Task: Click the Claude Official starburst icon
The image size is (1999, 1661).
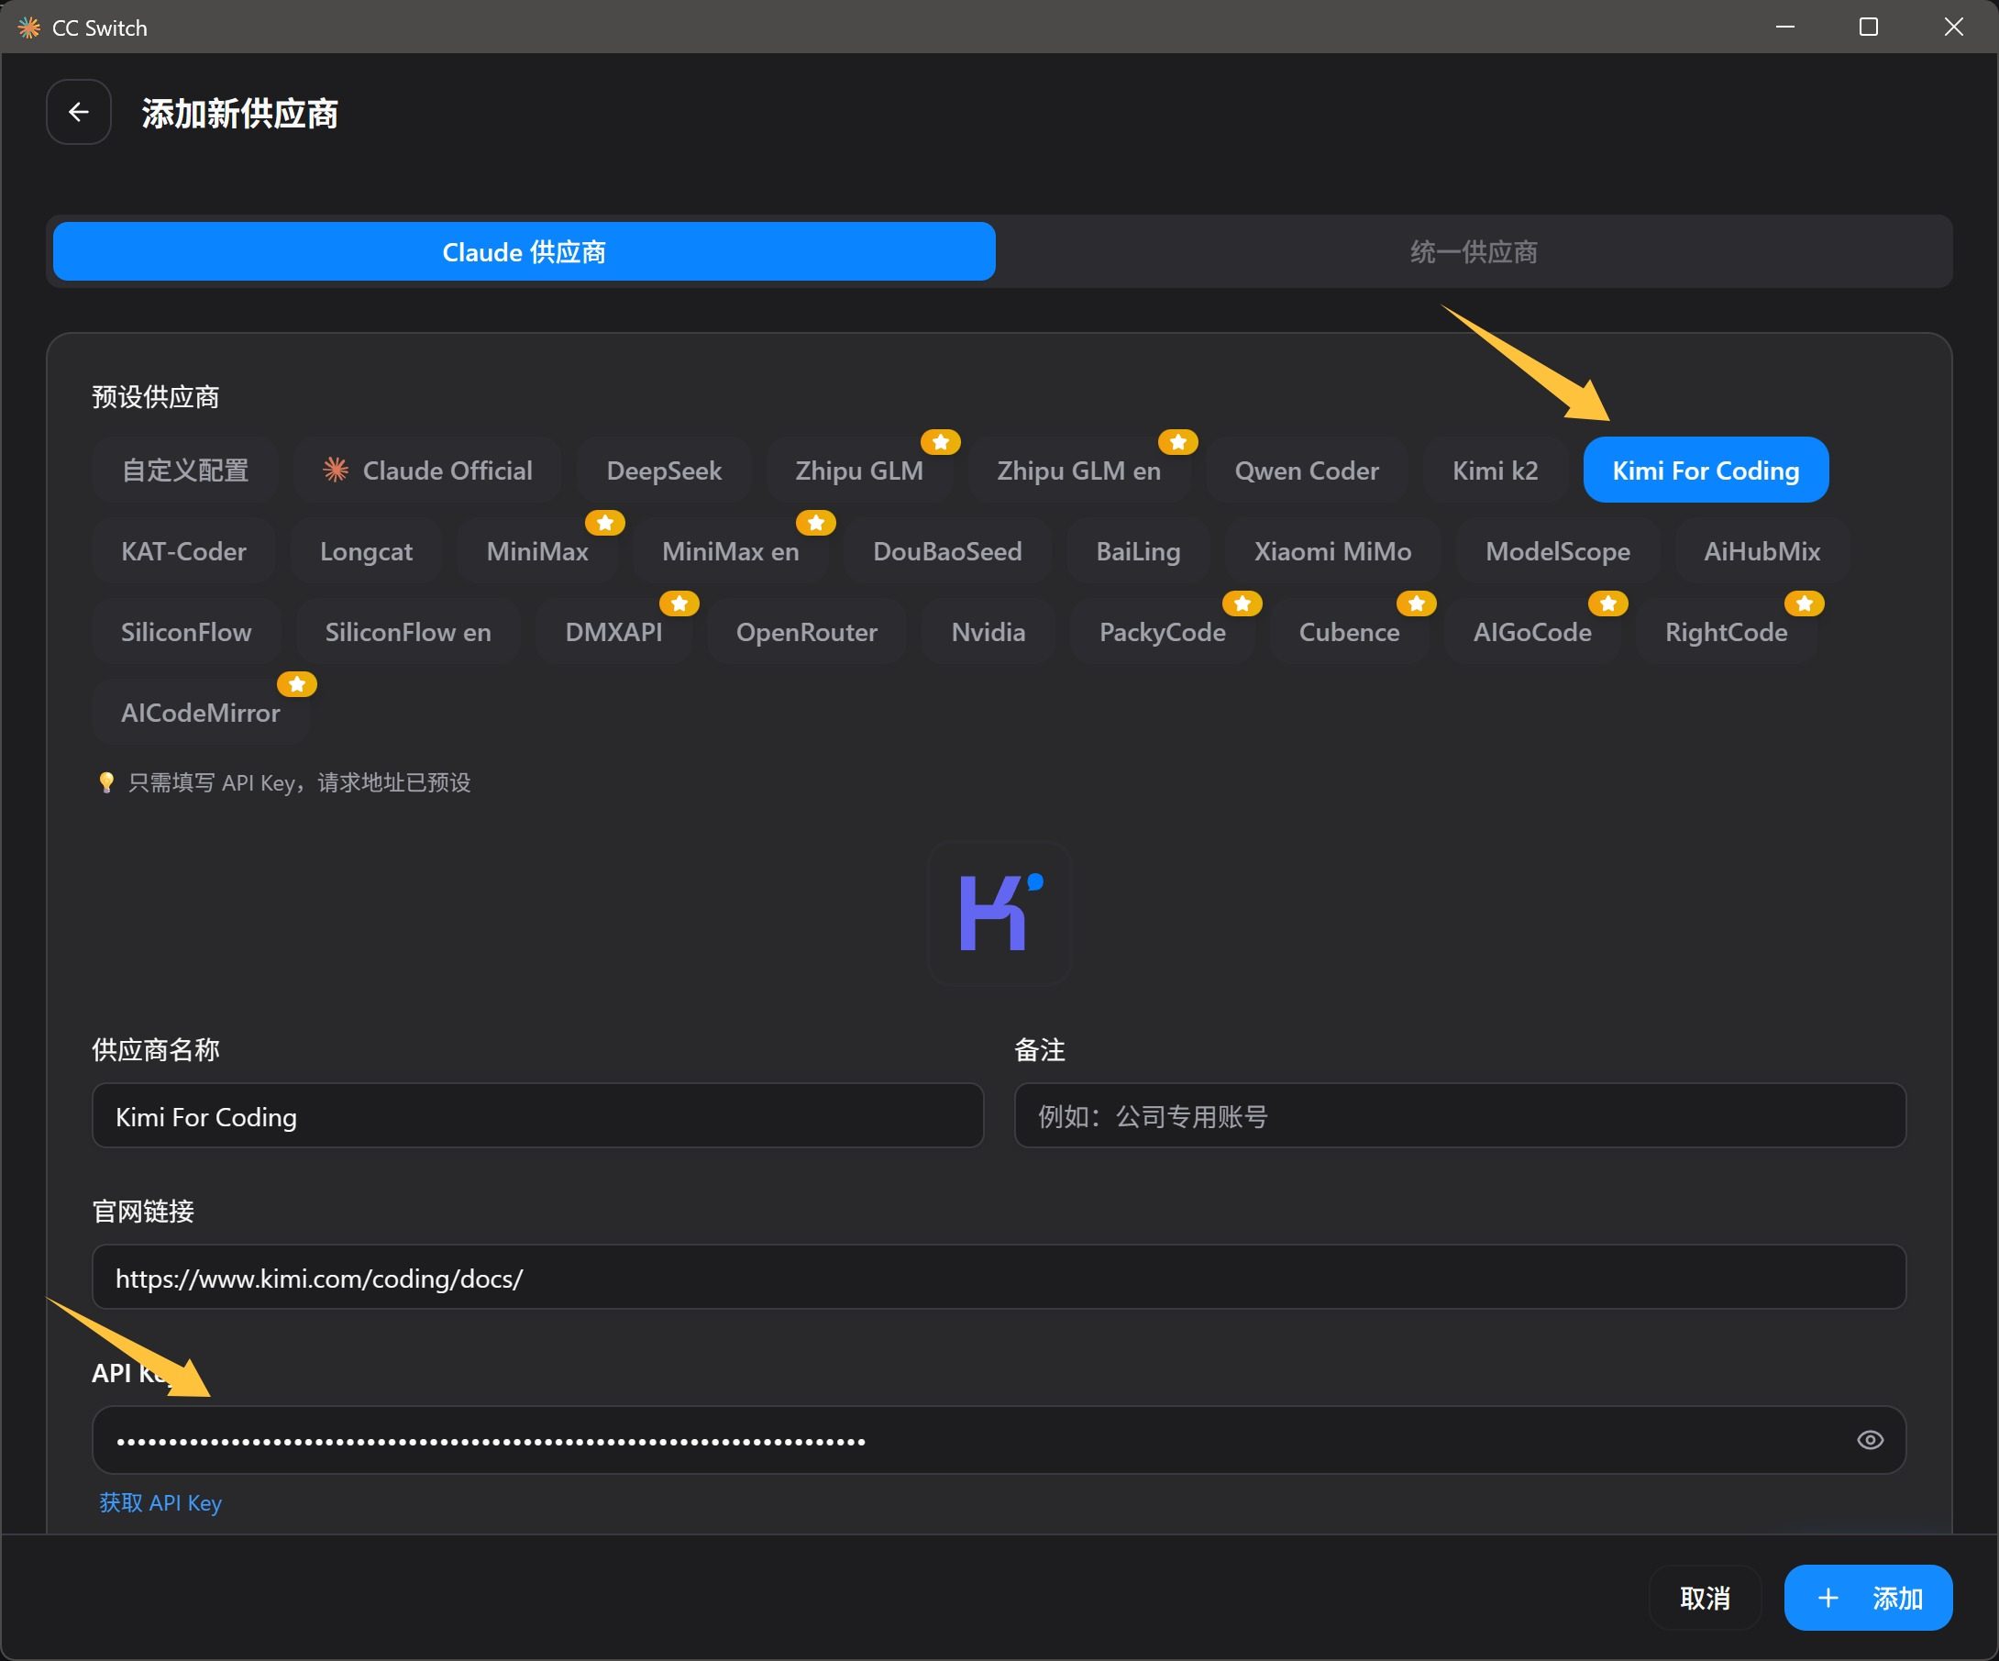Action: pos(335,470)
